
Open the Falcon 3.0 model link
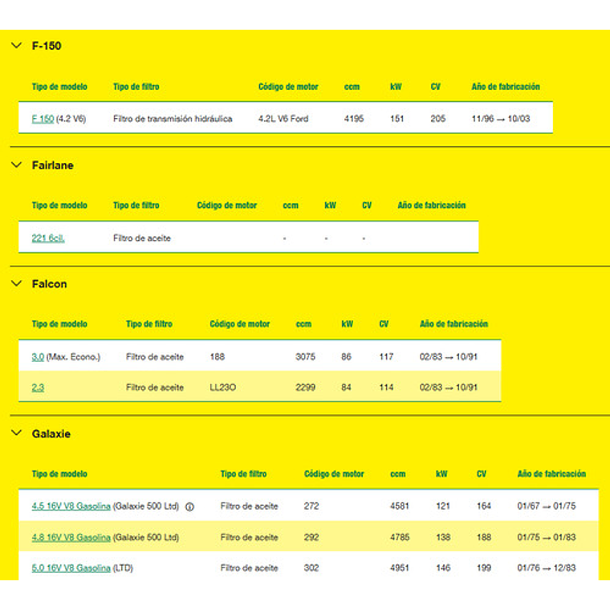[x=38, y=357]
